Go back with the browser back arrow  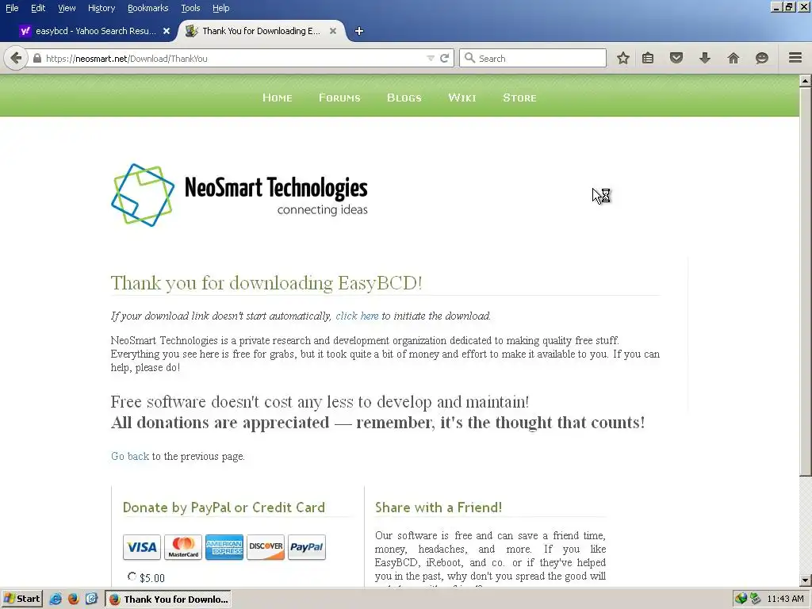click(x=16, y=58)
